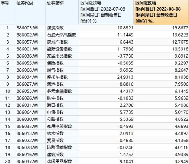Click value 2.0913 for 林木指数
This screenshot has width=189, height=164.
[127, 133]
